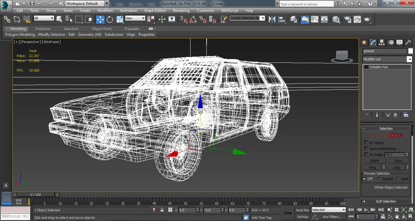This screenshot has height=221, width=415.
Task: Open the Selected key filter dropdown
Action: [329, 210]
